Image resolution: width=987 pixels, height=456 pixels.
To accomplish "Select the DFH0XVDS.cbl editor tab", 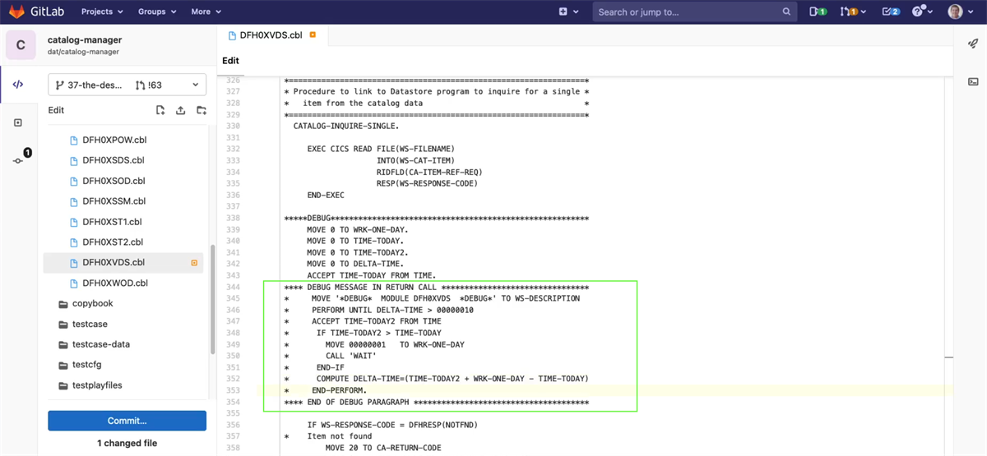I will (271, 36).
